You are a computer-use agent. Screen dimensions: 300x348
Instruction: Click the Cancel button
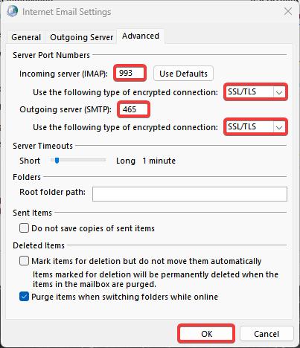[267, 334]
